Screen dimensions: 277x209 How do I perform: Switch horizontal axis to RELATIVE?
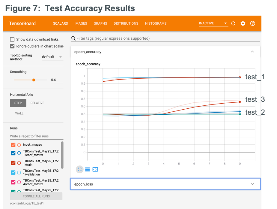tap(37, 103)
